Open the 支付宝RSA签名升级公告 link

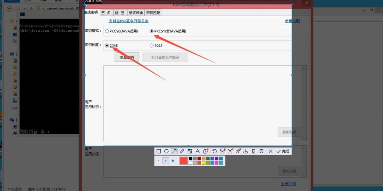click(x=129, y=21)
